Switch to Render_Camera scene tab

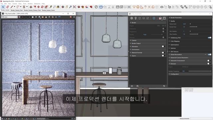[5, 10]
